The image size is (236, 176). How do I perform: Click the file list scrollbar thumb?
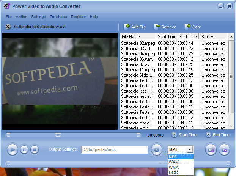pyautogui.click(x=231, y=77)
